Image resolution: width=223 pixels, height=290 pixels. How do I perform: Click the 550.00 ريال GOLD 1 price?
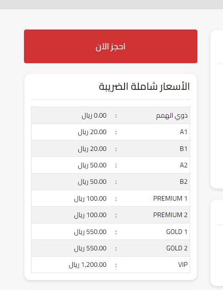tap(90, 232)
